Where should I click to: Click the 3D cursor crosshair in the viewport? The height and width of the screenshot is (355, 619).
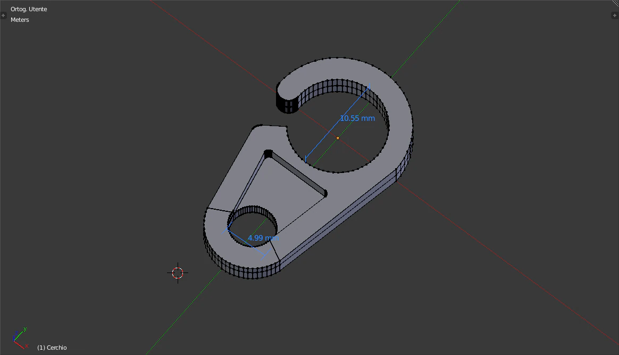point(178,273)
